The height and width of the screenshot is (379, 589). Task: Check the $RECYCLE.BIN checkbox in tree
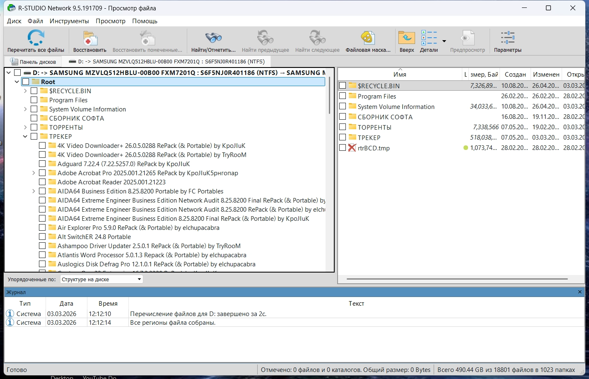[x=34, y=91]
